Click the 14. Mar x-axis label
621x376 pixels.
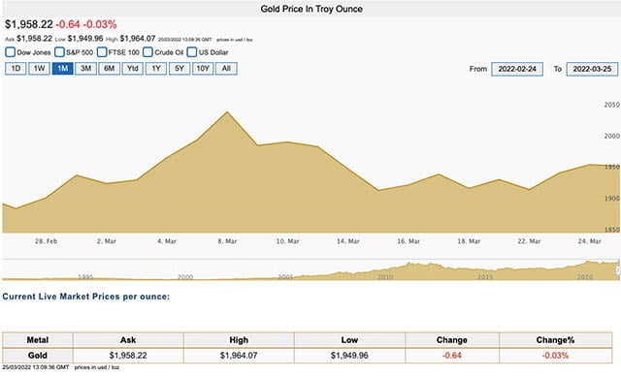(348, 240)
